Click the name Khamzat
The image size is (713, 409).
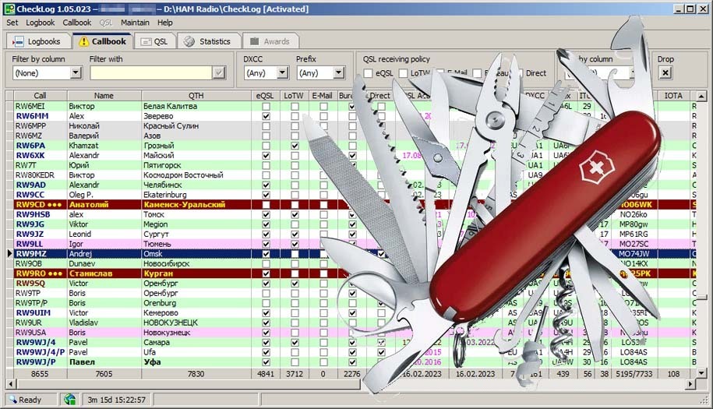83,146
